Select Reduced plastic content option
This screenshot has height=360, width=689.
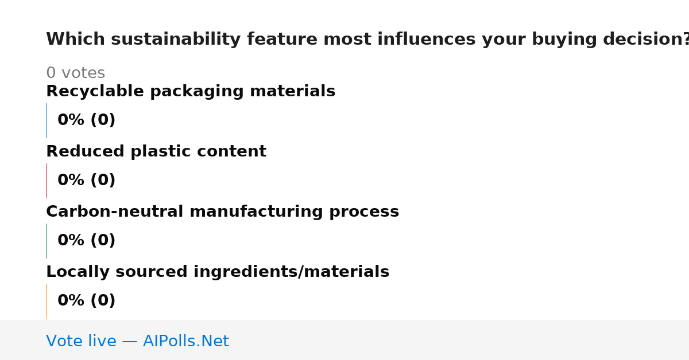coord(156,152)
